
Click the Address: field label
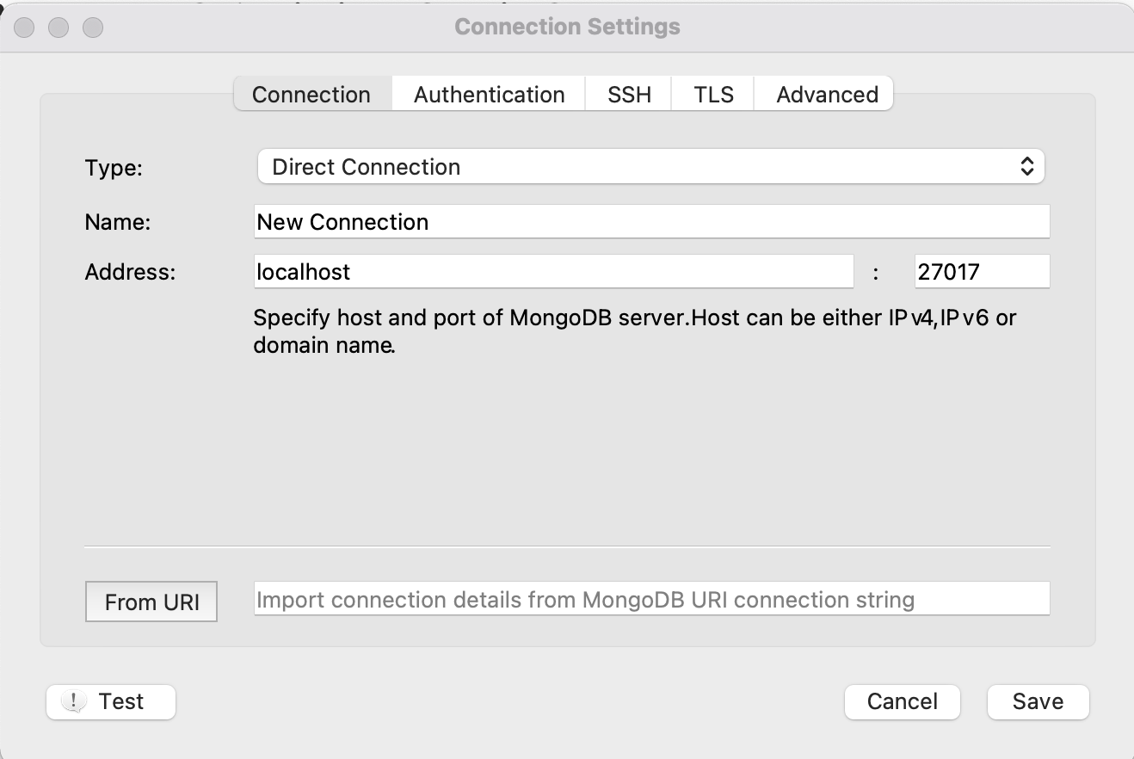pos(130,273)
